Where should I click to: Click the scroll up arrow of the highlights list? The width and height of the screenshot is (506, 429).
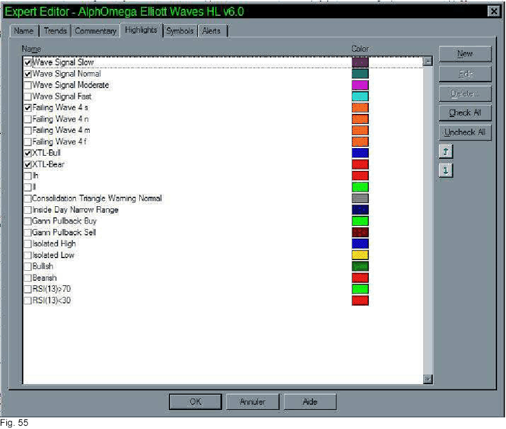coord(428,61)
